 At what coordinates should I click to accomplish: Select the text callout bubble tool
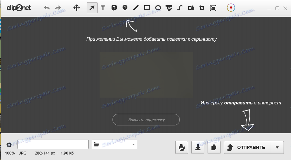pyautogui.click(x=114, y=8)
